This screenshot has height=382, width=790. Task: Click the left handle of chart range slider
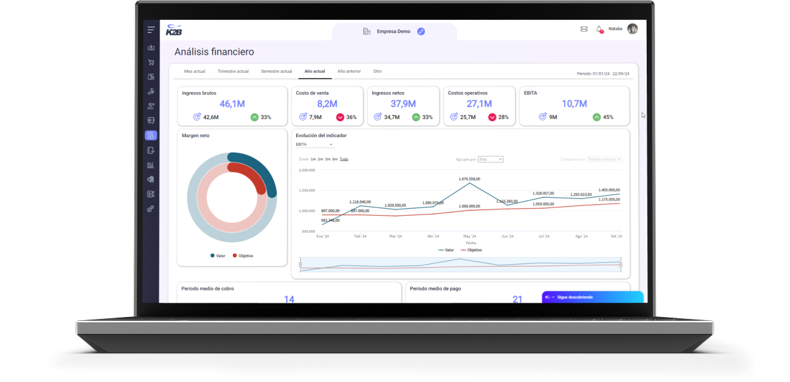(x=300, y=265)
